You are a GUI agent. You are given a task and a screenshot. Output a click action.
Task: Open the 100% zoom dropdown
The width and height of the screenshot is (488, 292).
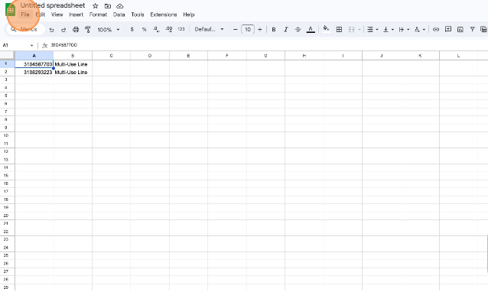click(109, 30)
